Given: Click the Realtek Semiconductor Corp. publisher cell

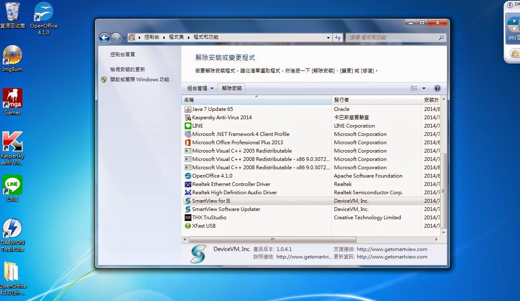Looking at the screenshot, I should point(368,193).
